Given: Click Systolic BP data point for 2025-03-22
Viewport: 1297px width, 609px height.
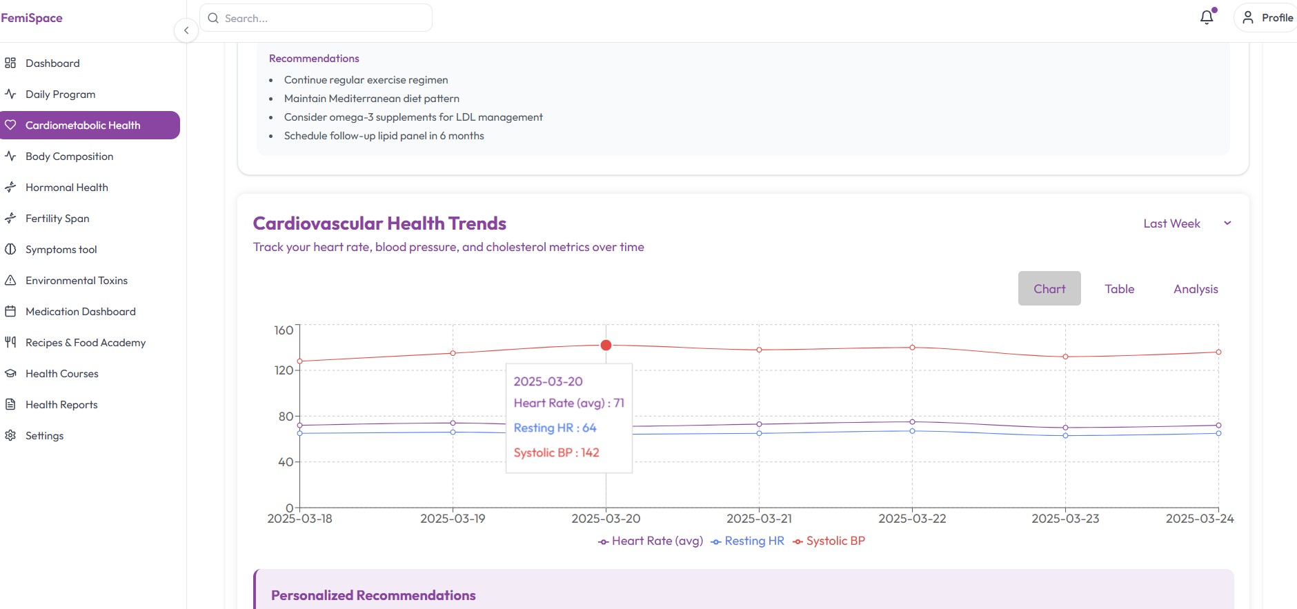Looking at the screenshot, I should [912, 347].
